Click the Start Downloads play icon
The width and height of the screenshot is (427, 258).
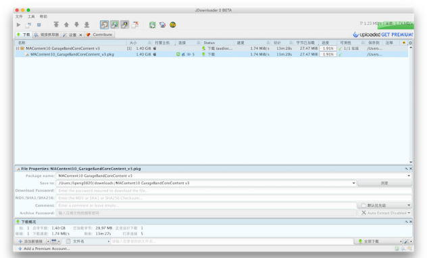tap(18, 25)
